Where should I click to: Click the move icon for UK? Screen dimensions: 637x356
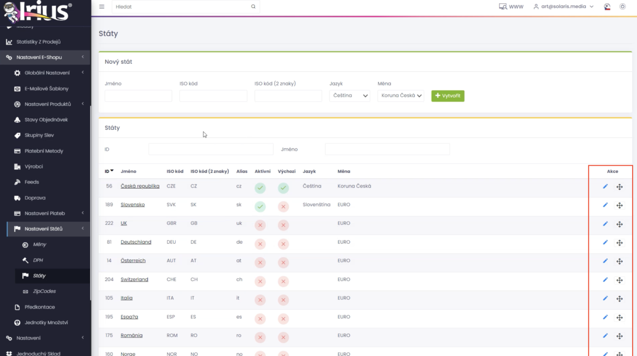pyautogui.click(x=619, y=224)
